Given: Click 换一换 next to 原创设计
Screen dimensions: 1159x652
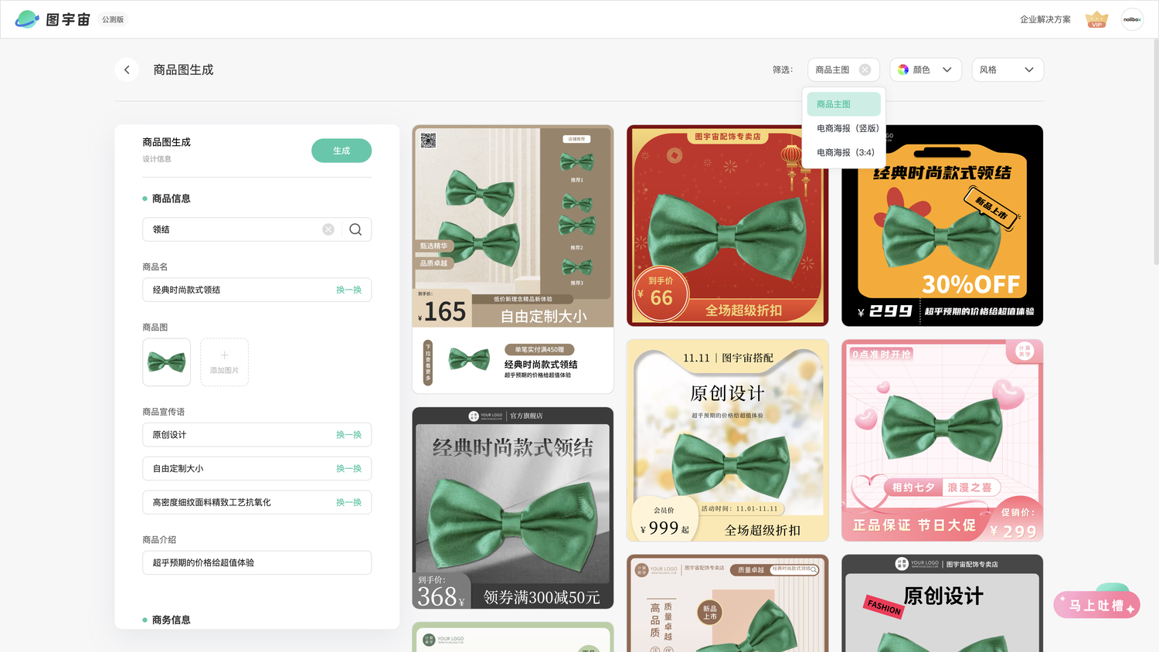Looking at the screenshot, I should click(348, 435).
